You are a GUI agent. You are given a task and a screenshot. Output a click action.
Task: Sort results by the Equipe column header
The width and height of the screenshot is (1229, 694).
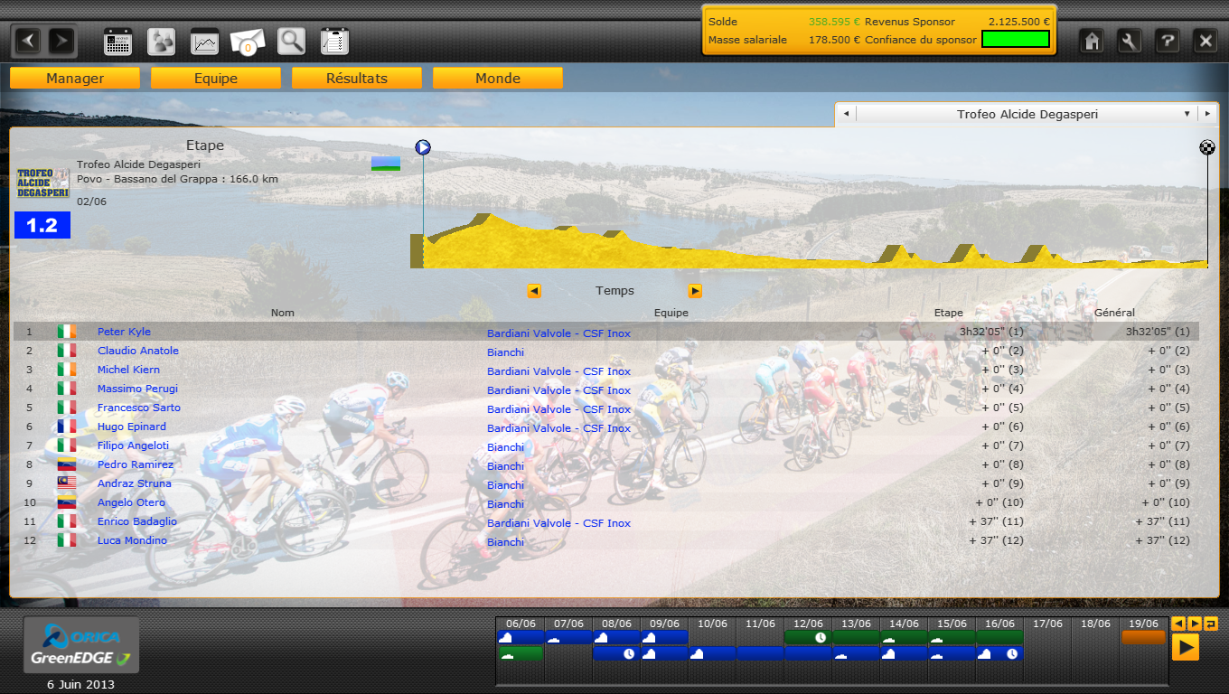[x=671, y=313]
